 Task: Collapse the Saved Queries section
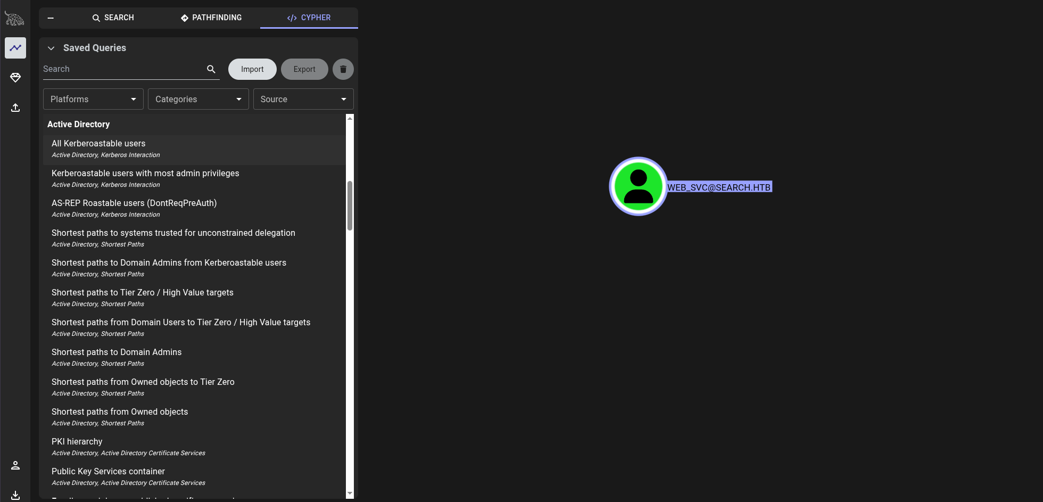pyautogui.click(x=51, y=48)
